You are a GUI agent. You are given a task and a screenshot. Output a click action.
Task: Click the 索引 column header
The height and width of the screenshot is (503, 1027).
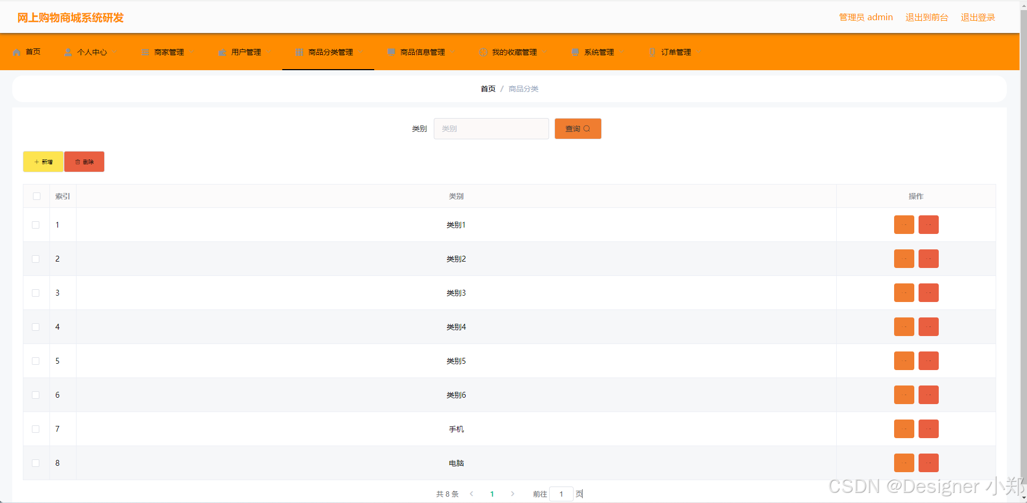[63, 196]
